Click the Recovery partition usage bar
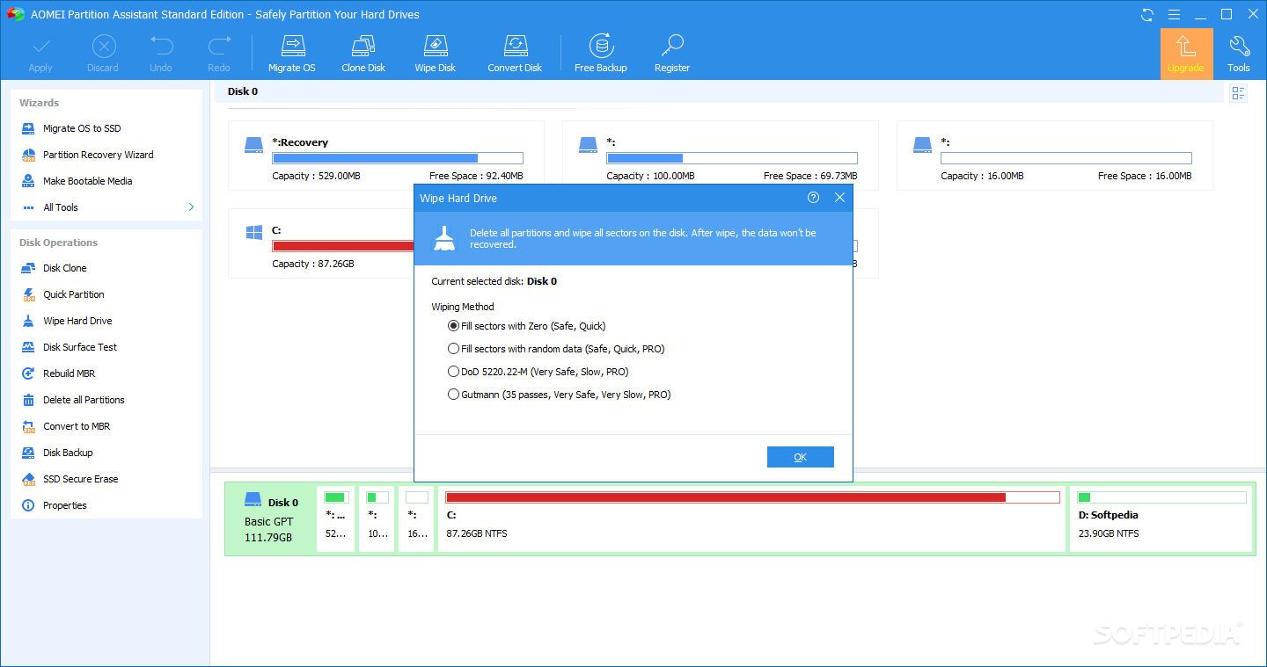The image size is (1267, 667). [397, 157]
